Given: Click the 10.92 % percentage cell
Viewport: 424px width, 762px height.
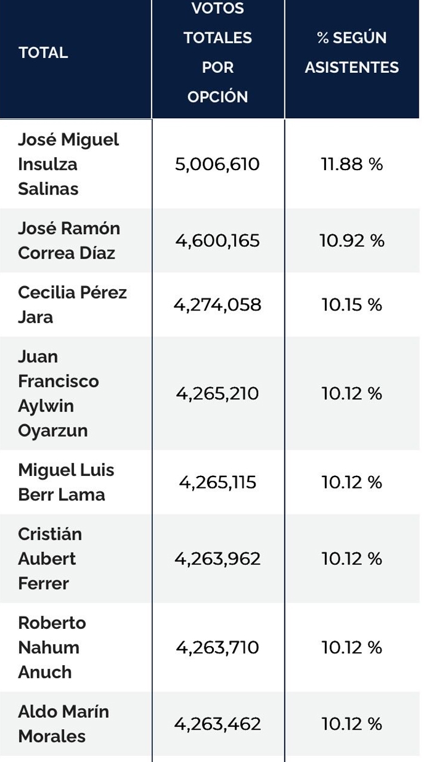Looking at the screenshot, I should 352,241.
